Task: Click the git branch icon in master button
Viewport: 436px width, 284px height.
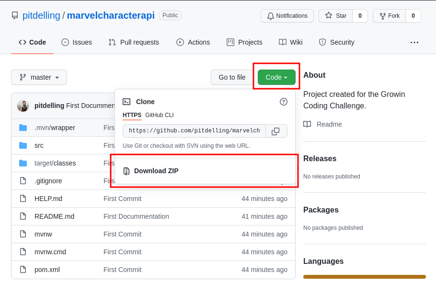Action: click(x=23, y=77)
